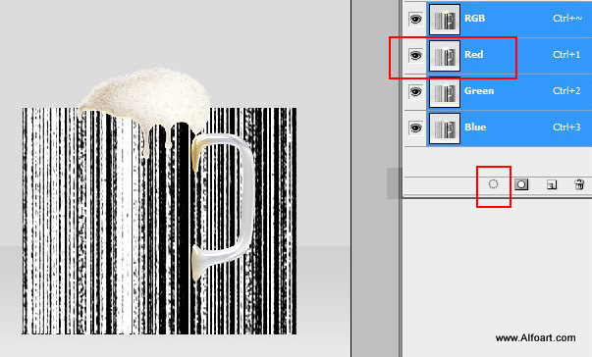Click the Ctrl+1 shortcut text
Screen dimensions: 592x357
click(566, 55)
